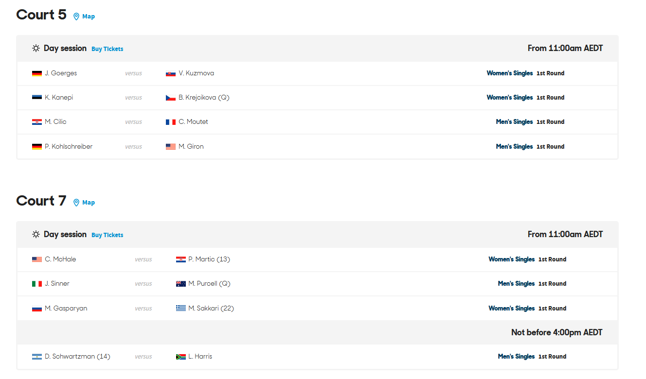Click the Greek flag beside M. Sakkari
The width and height of the screenshot is (646, 379).
pyautogui.click(x=181, y=309)
